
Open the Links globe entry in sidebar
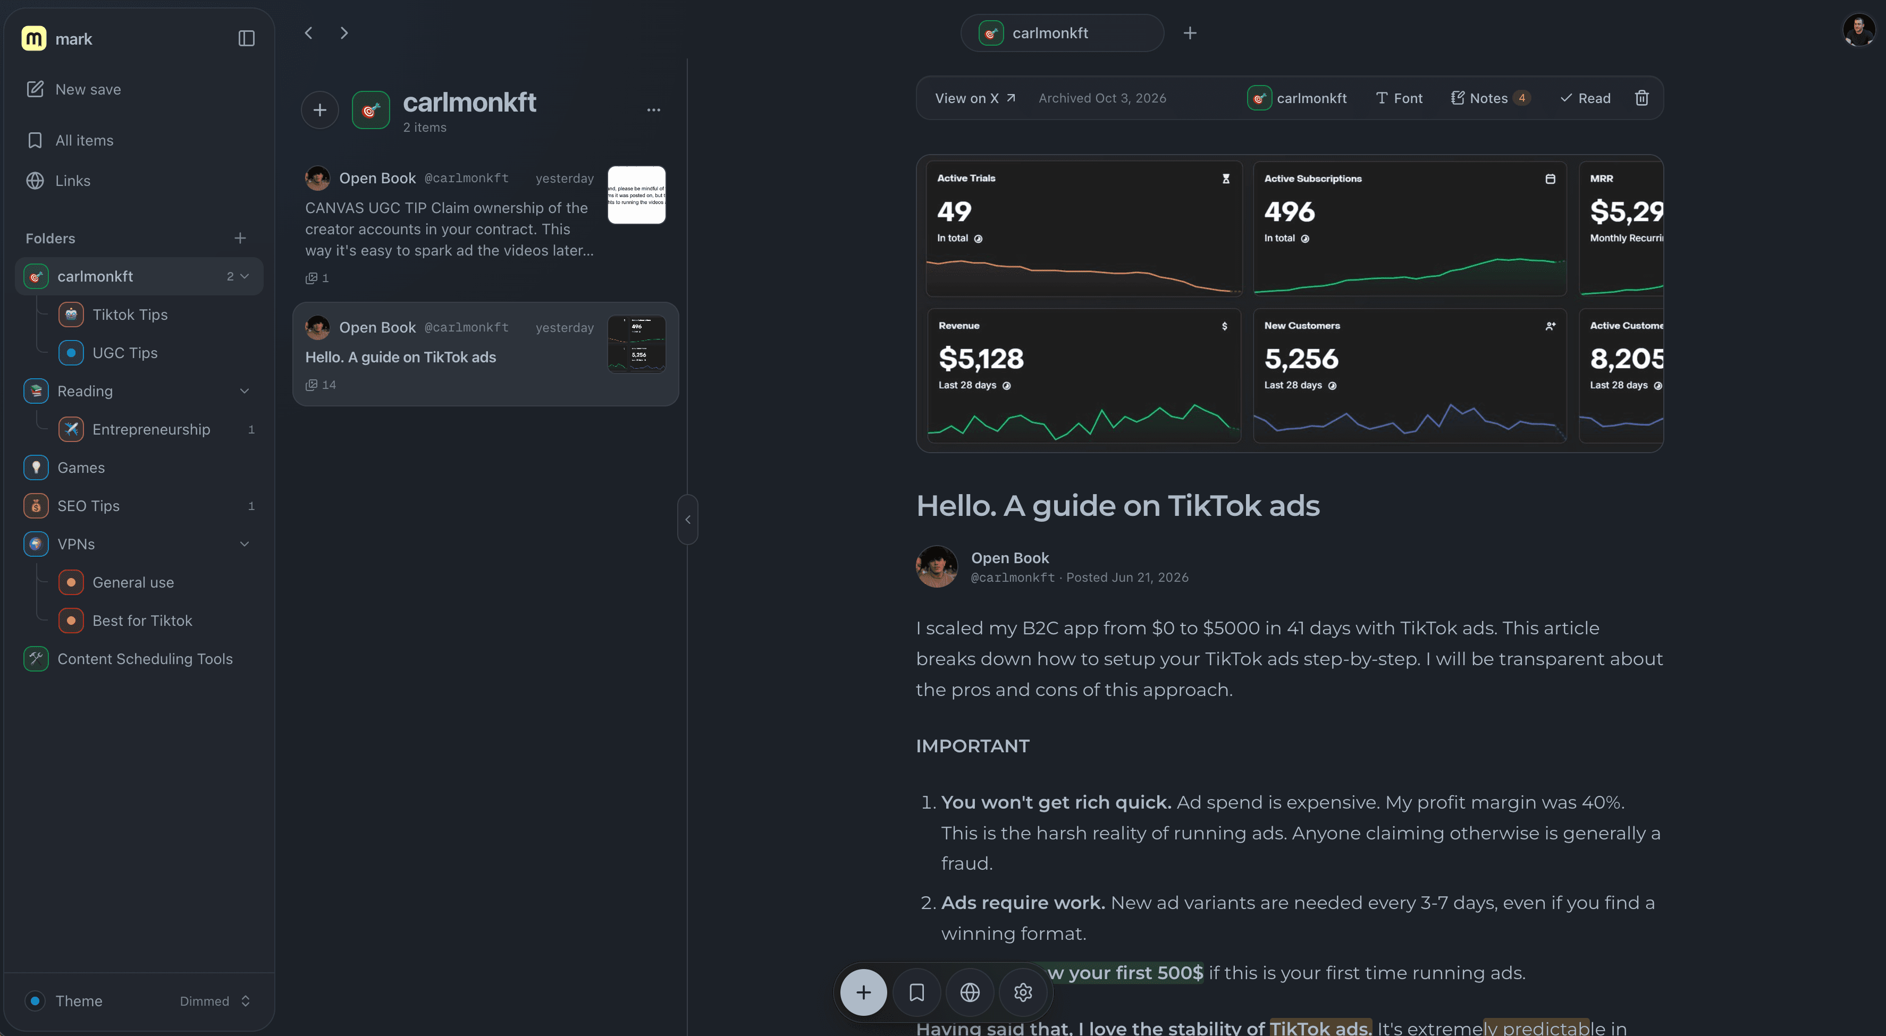click(x=139, y=181)
